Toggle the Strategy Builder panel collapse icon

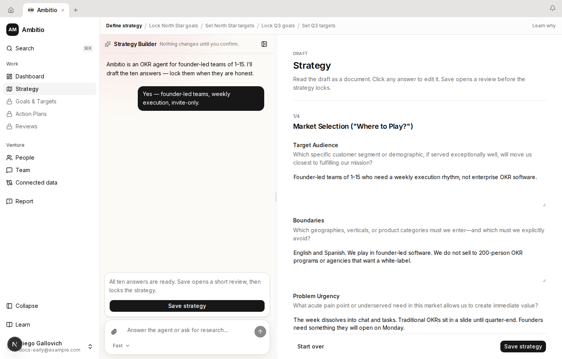pos(264,44)
